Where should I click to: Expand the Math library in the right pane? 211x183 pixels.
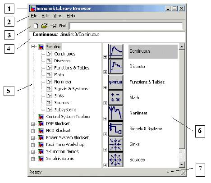(x=105, y=103)
